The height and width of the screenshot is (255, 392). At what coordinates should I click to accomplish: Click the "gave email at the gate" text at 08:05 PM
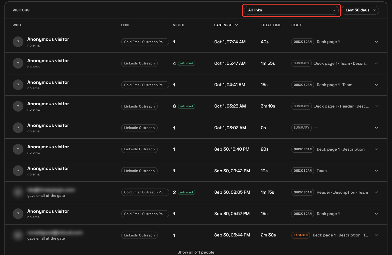(46, 196)
